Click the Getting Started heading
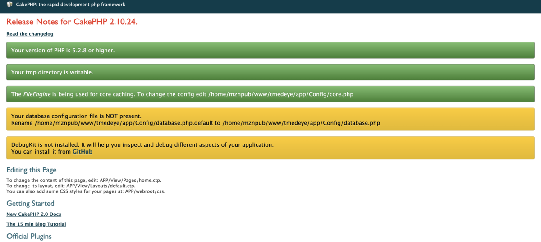This screenshot has height=242, width=541. click(30, 204)
